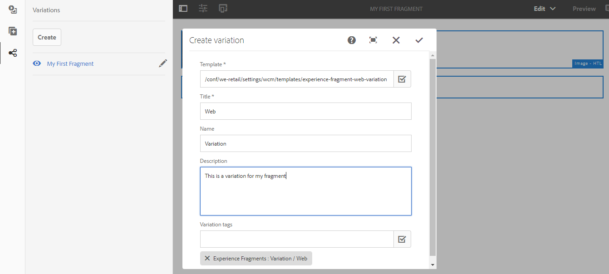The height and width of the screenshot is (274, 609).
Task: Open the Template path picker selector
Action: (x=402, y=78)
